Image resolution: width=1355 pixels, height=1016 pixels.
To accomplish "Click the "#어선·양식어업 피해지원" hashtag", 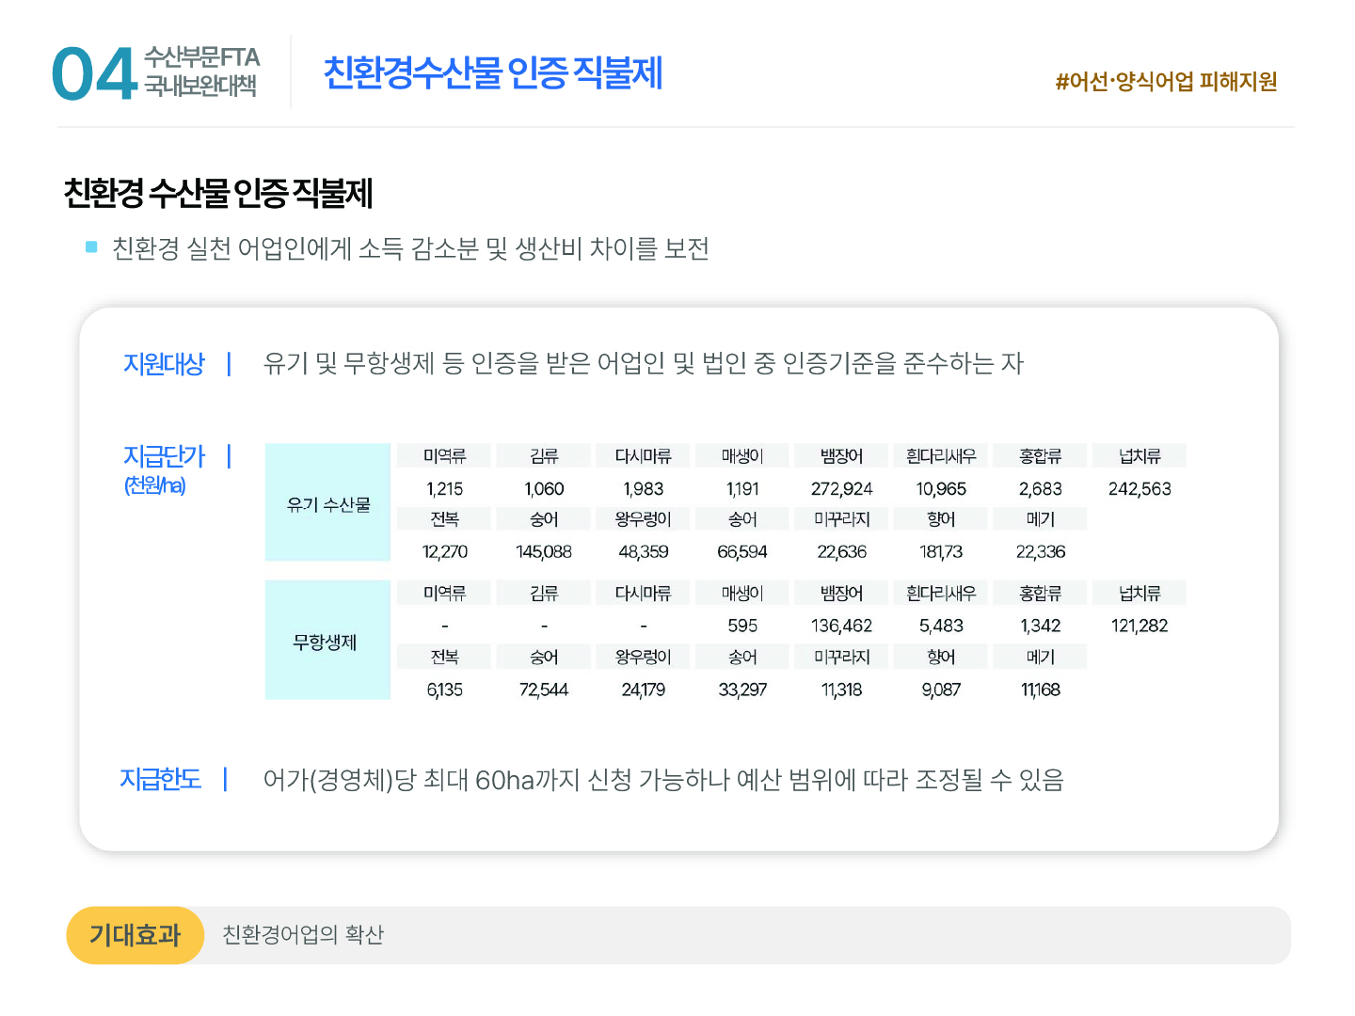I will pyautogui.click(x=1166, y=82).
